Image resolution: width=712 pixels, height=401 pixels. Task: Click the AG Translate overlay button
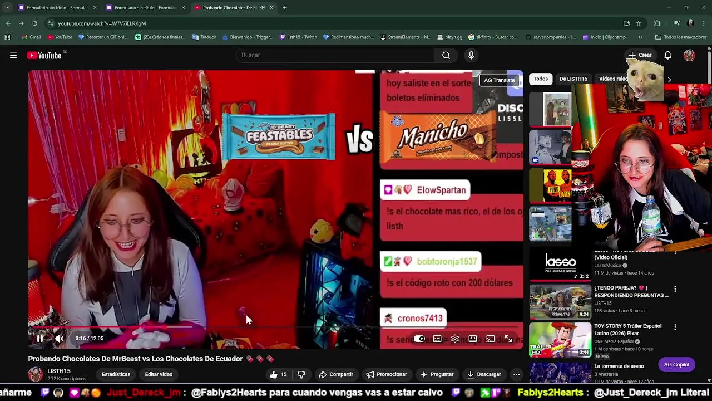[500, 80]
